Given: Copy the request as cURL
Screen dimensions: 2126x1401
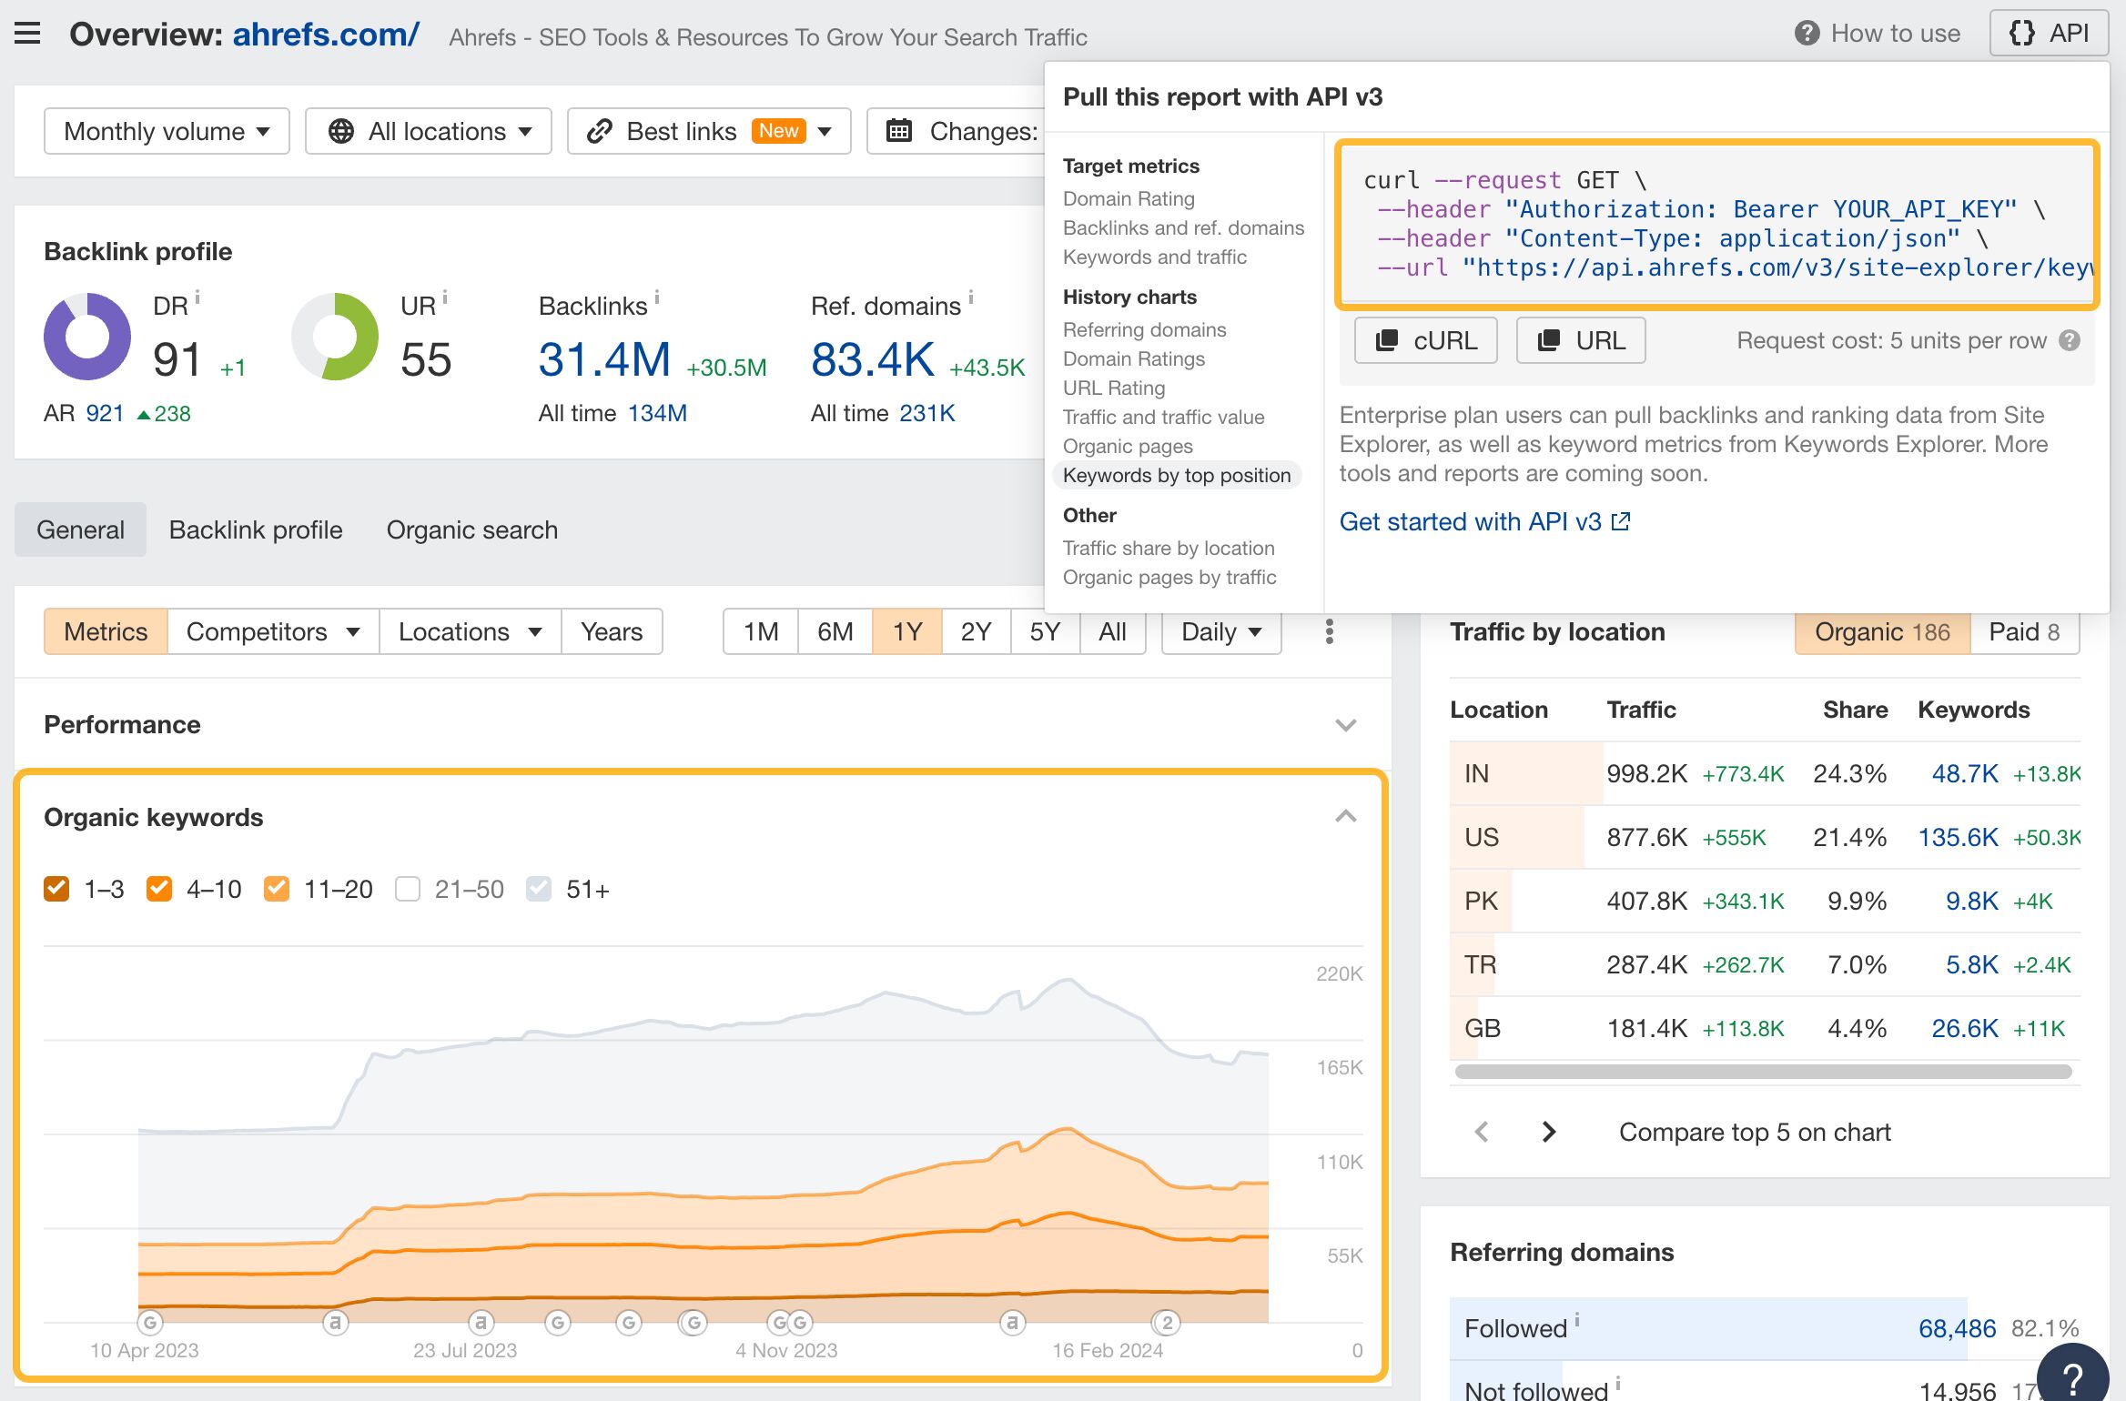Looking at the screenshot, I should click(x=1425, y=339).
